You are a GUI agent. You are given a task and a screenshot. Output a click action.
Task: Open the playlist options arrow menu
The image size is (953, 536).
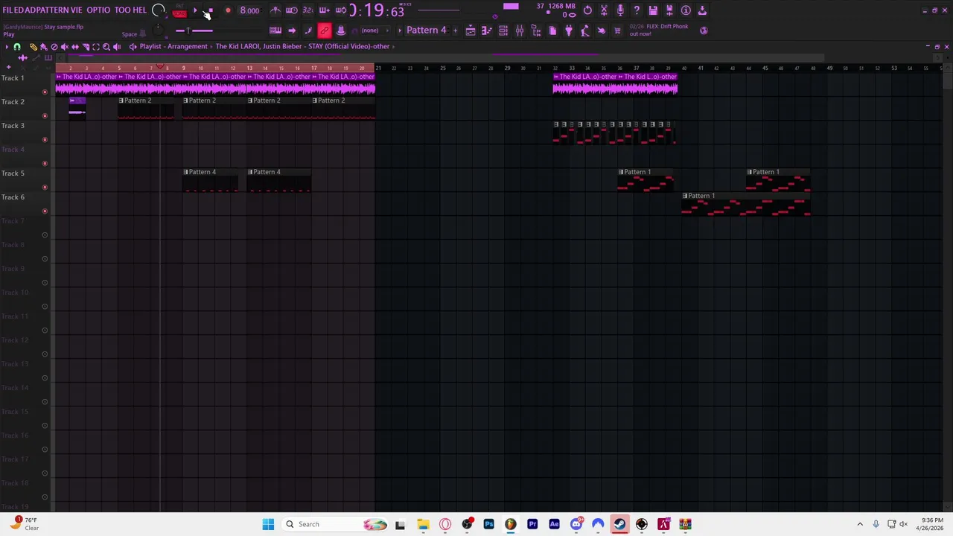click(7, 46)
